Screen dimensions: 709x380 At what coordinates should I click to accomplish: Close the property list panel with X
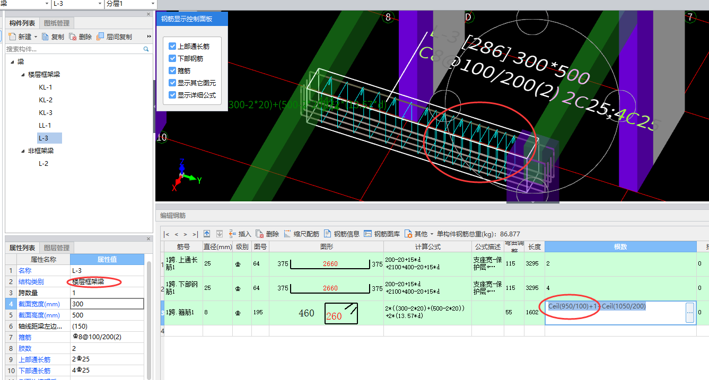[x=148, y=239]
